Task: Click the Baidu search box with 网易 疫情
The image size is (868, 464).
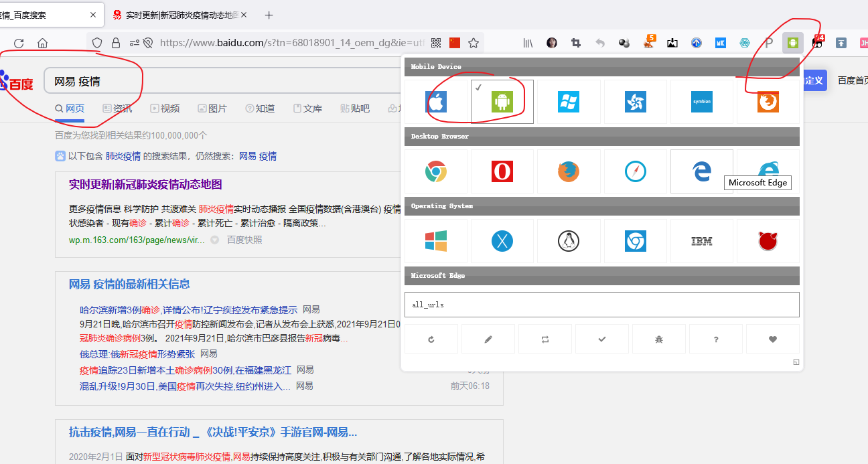Action: click(x=221, y=82)
